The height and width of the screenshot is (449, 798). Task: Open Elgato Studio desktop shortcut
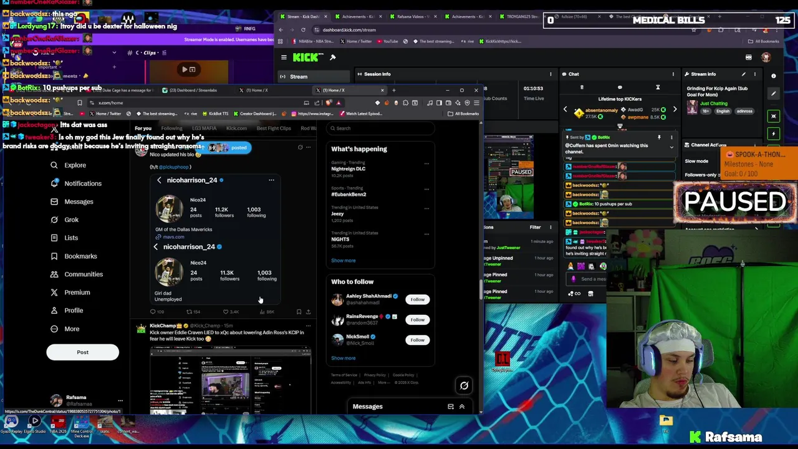coord(35,425)
